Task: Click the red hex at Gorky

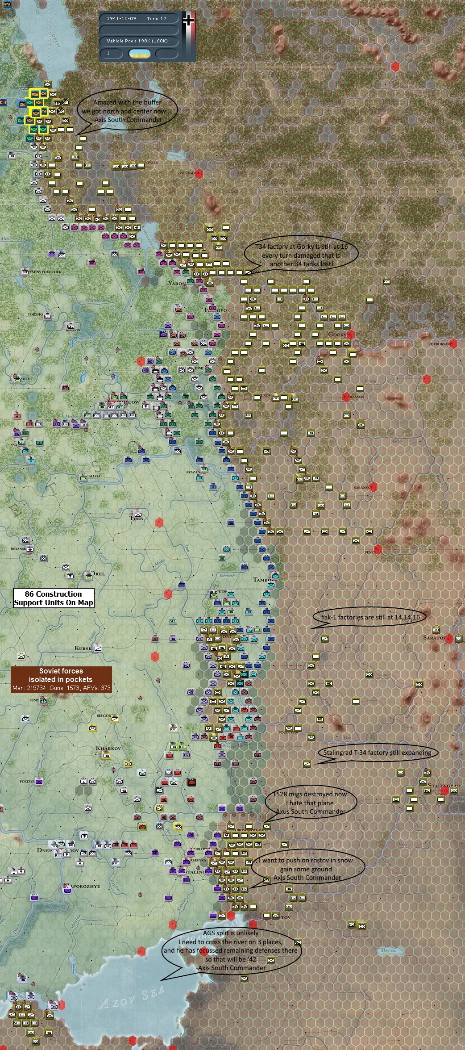Action: point(351,335)
